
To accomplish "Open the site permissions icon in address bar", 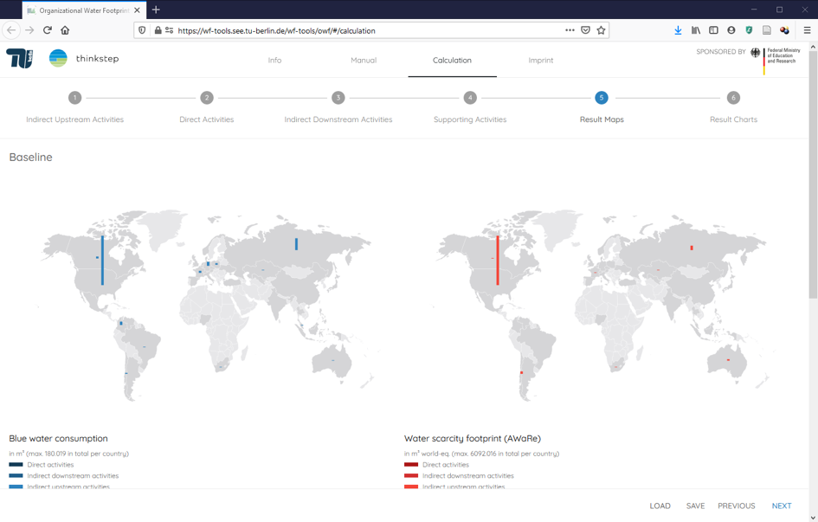I will [x=169, y=30].
